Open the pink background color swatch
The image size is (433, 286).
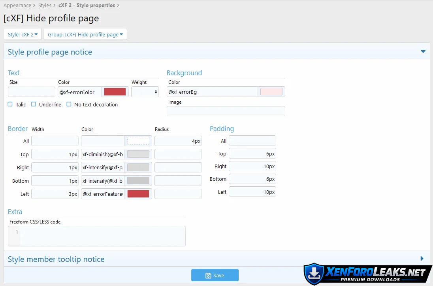(x=271, y=92)
